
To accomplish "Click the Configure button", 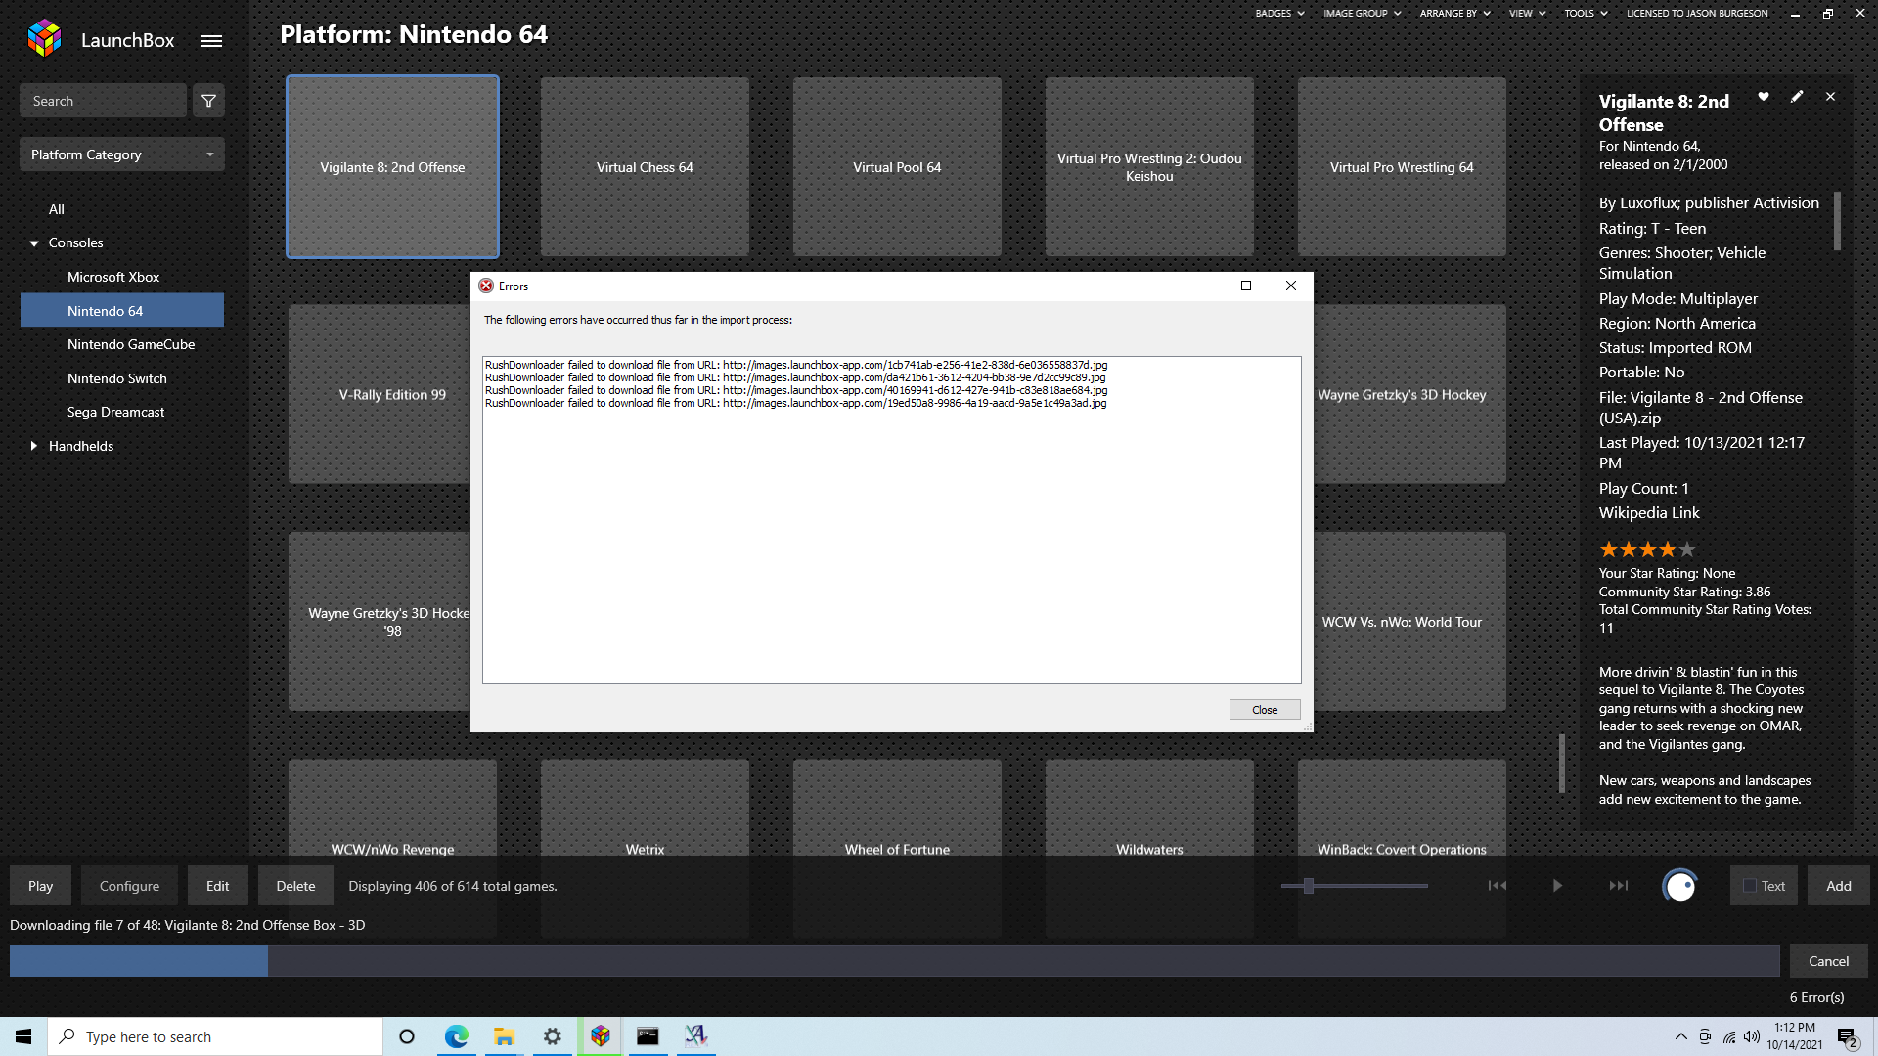I will point(129,886).
